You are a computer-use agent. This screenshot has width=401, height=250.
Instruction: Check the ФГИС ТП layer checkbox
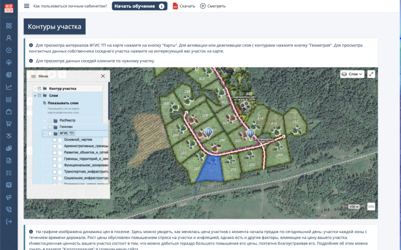point(50,133)
